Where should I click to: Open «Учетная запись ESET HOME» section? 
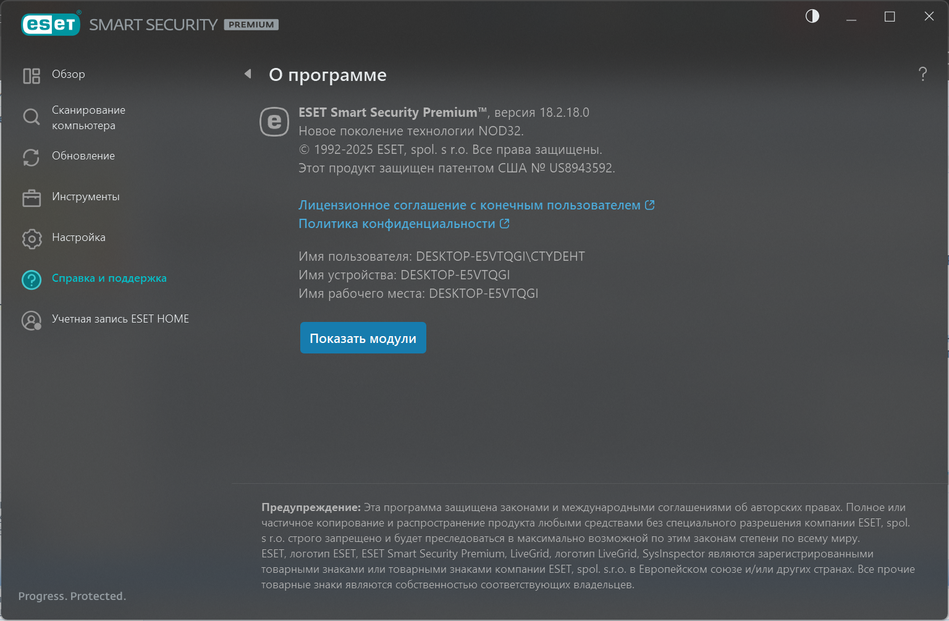coord(120,319)
